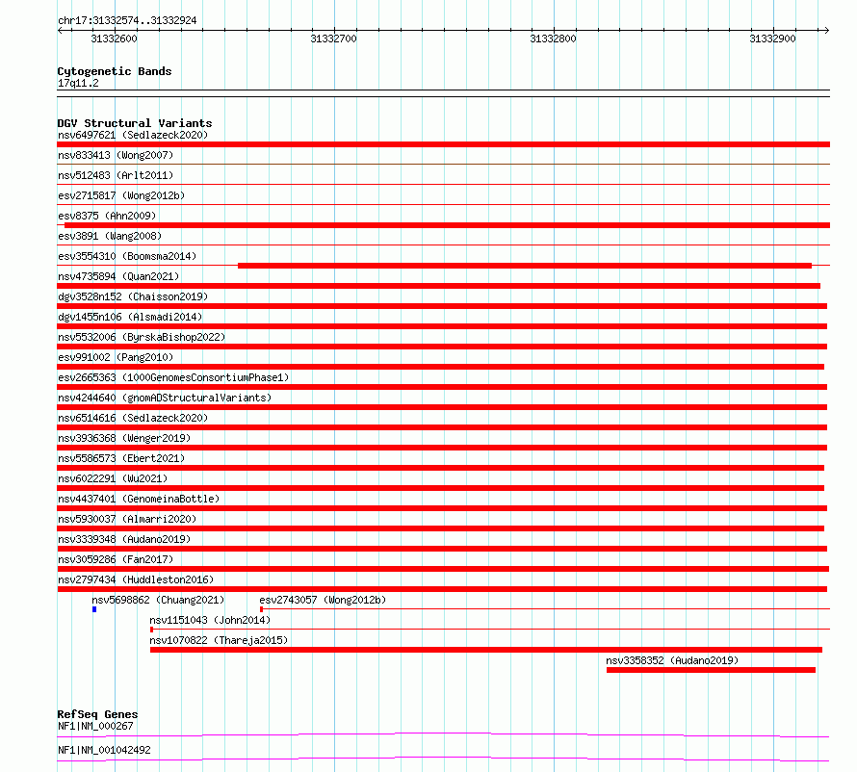Click the small red esv2743057 start marker
The image size is (857, 772).
point(261,609)
